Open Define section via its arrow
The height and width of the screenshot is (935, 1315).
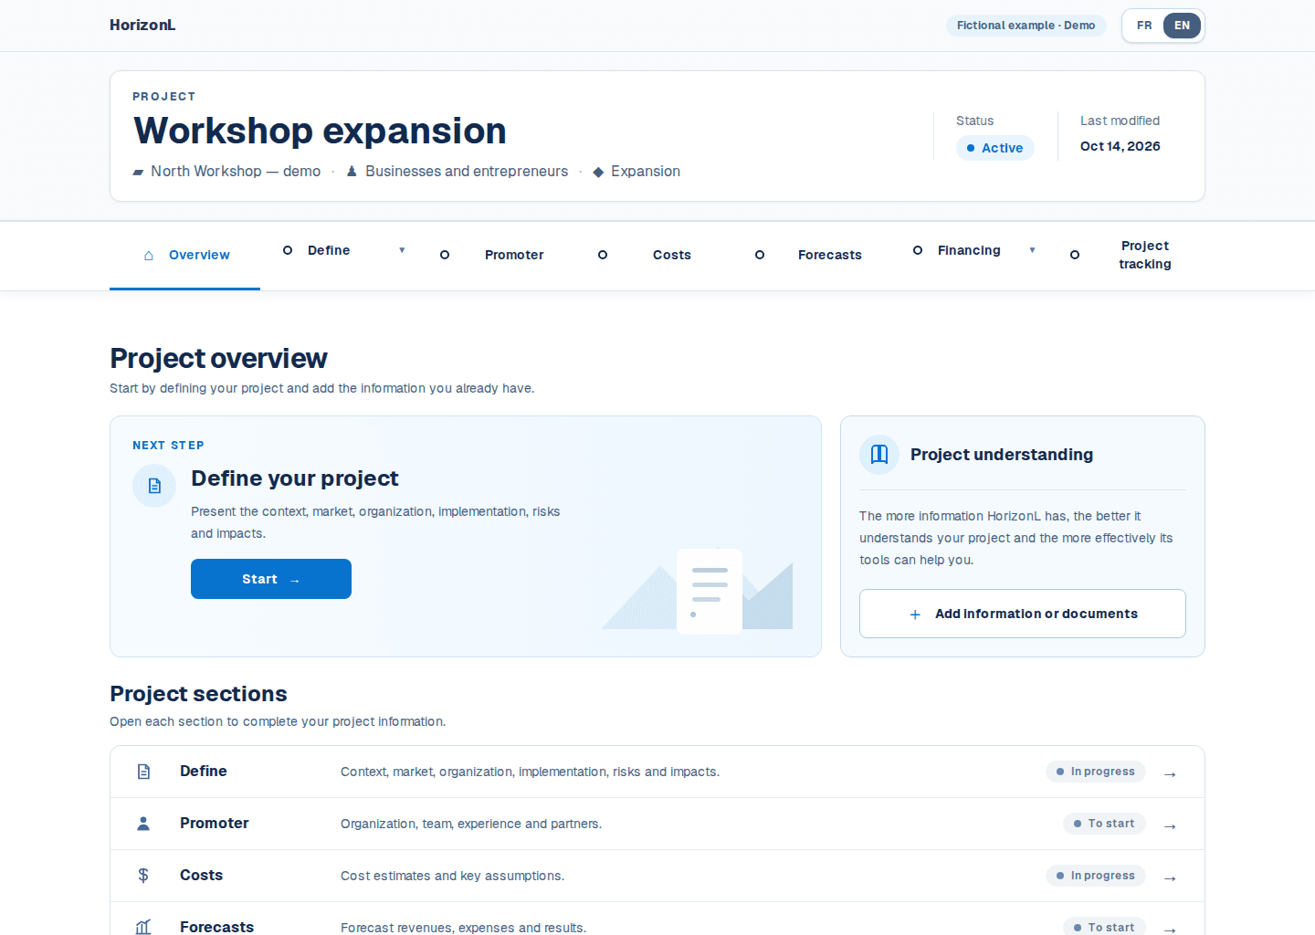click(x=1170, y=774)
